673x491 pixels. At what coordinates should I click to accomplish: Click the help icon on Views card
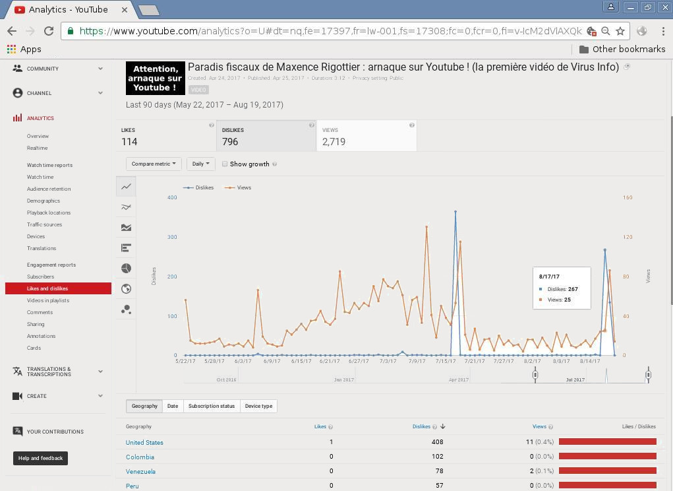pos(411,125)
